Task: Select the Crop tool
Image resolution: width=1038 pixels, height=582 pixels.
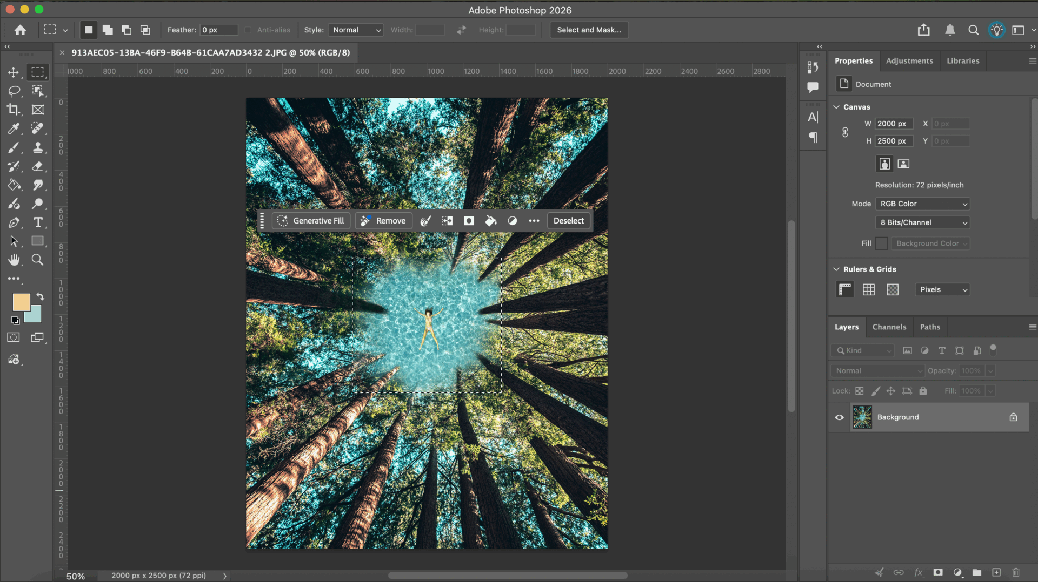Action: [x=14, y=110]
